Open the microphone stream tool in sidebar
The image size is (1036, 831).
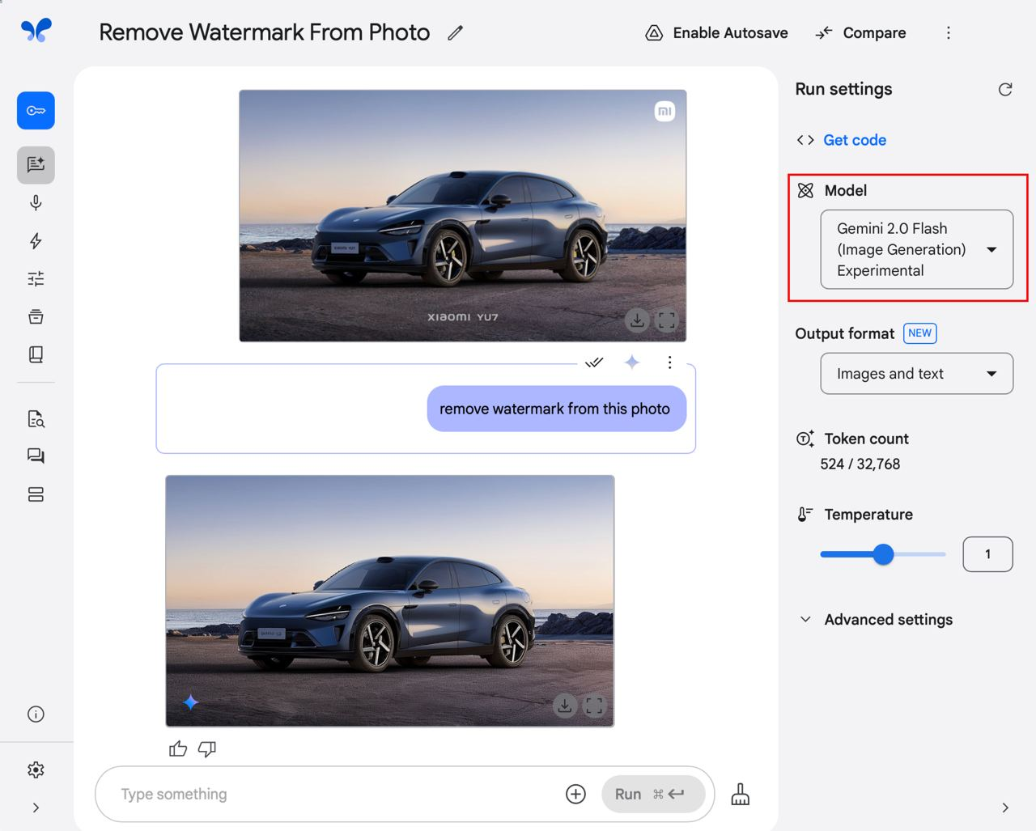point(36,203)
